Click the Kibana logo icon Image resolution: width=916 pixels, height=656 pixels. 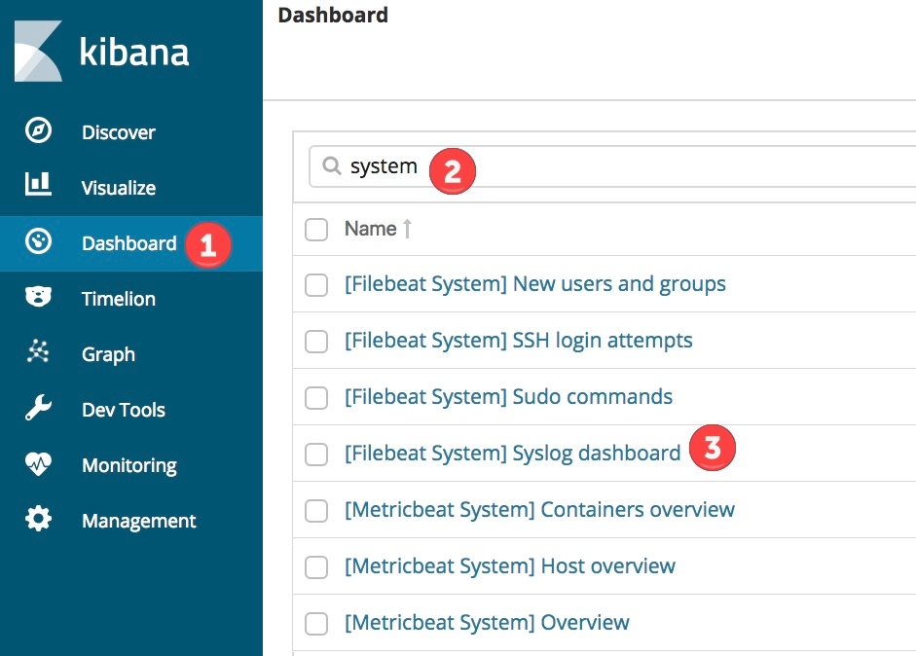click(x=38, y=51)
